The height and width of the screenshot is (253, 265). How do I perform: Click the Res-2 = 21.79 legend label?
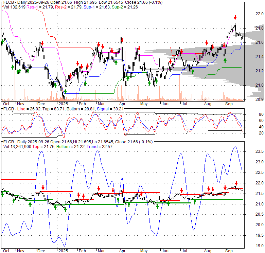pos(68,7)
